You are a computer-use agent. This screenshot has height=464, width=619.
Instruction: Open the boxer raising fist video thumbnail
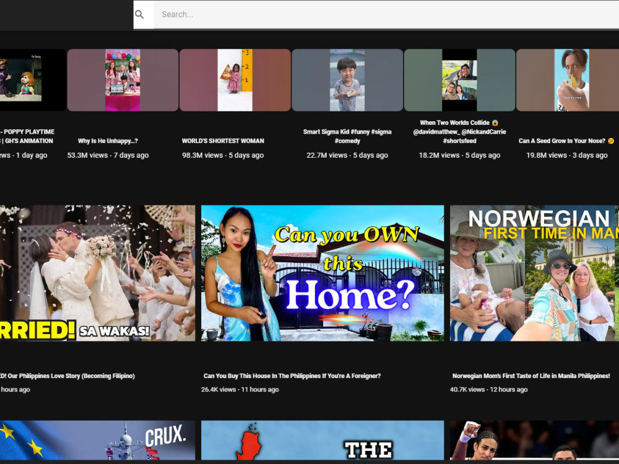(x=535, y=440)
